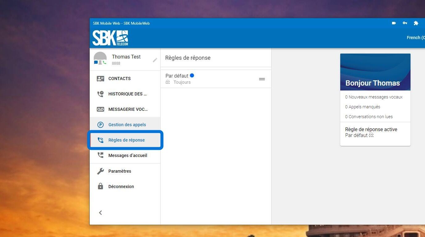Click the Gestion des appels P icon
Screen dimensions: 425x237
tap(100, 125)
